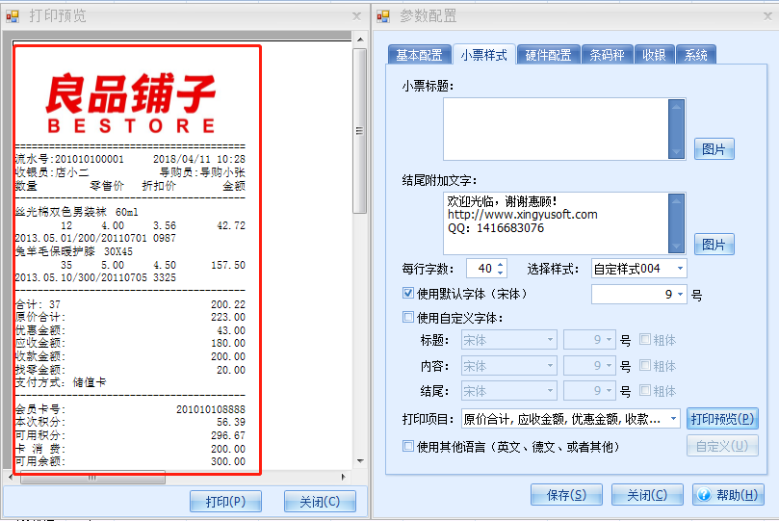Click 图片 button beside 结尾附加文字
Screen dimensions: 779x521
(x=714, y=245)
